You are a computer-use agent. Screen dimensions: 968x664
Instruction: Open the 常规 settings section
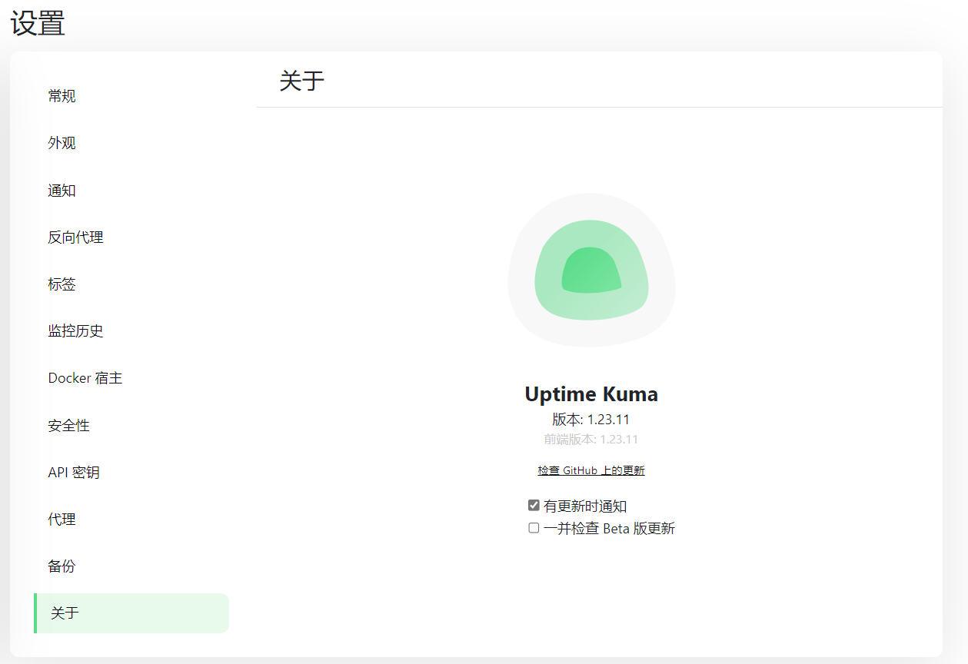point(62,96)
